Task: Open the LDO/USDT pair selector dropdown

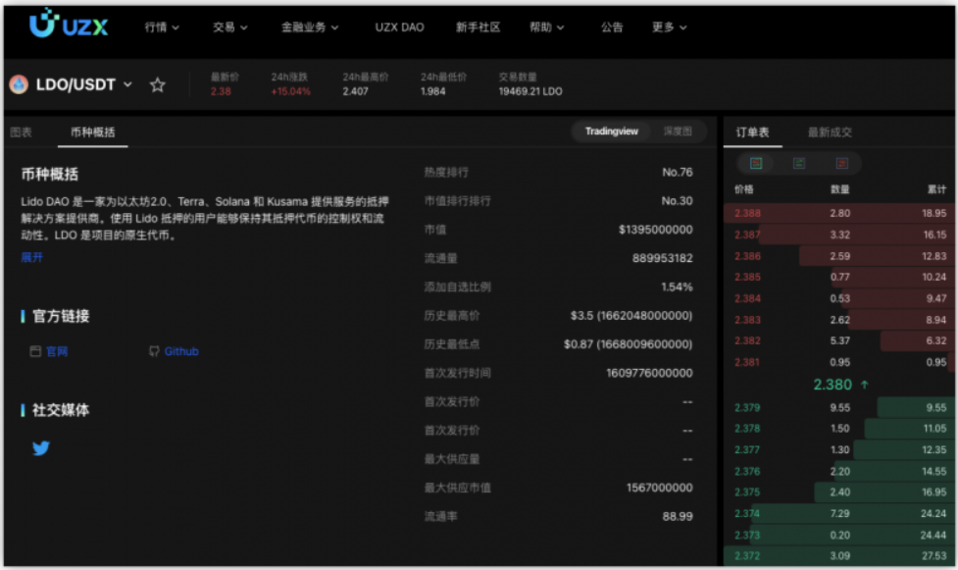Action: point(127,84)
